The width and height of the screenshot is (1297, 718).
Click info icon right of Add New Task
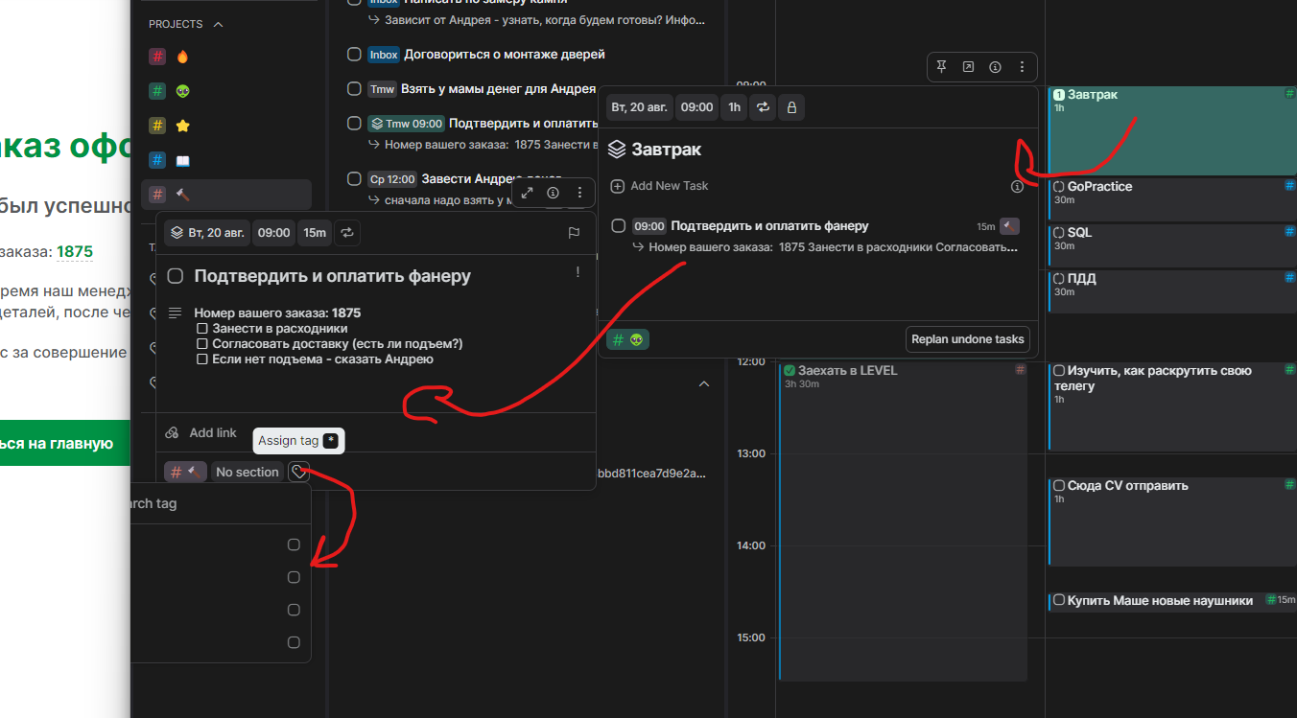tap(1017, 187)
